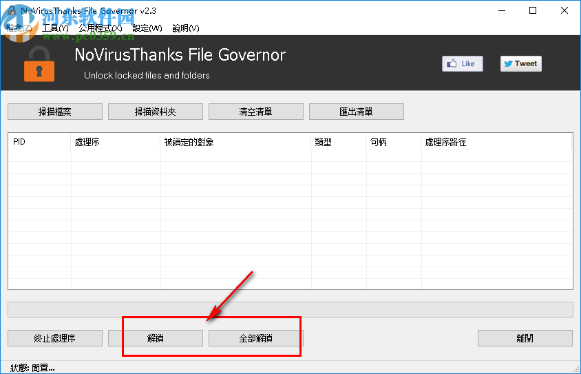Image resolution: width=581 pixels, height=374 pixels.
Task: Click the 解鎖 unlock button
Action: click(156, 338)
